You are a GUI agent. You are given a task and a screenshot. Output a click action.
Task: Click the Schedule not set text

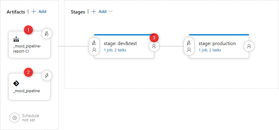click(x=30, y=118)
